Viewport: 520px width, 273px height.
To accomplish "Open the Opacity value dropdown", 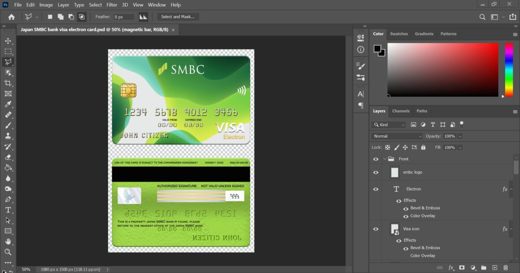I will (x=460, y=136).
